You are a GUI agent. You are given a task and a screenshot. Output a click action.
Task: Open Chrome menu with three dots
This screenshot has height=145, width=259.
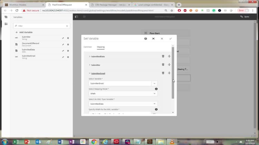point(253,10)
